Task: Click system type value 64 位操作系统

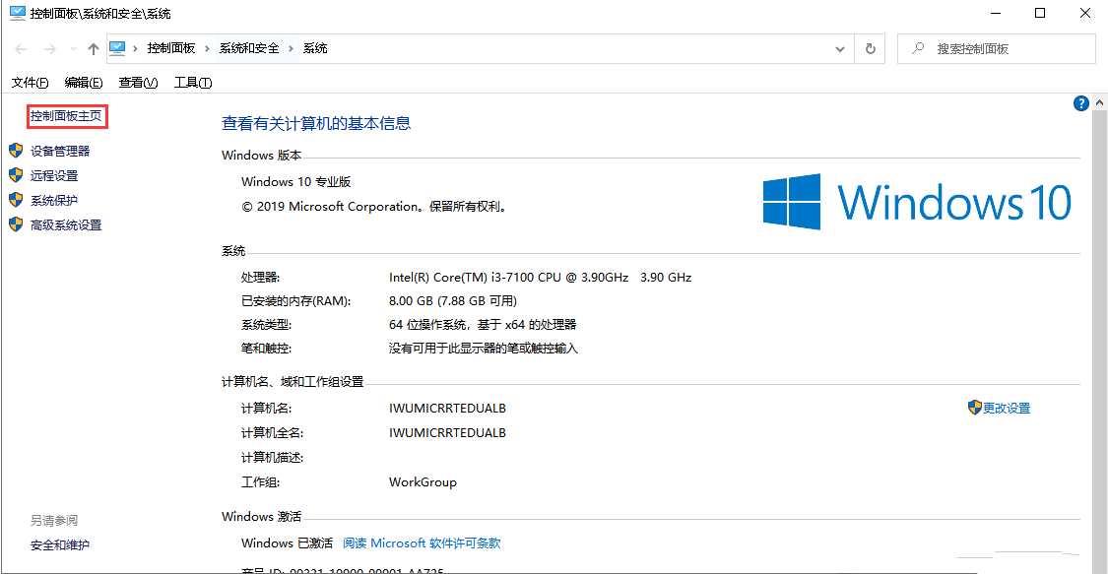Action: click(483, 325)
